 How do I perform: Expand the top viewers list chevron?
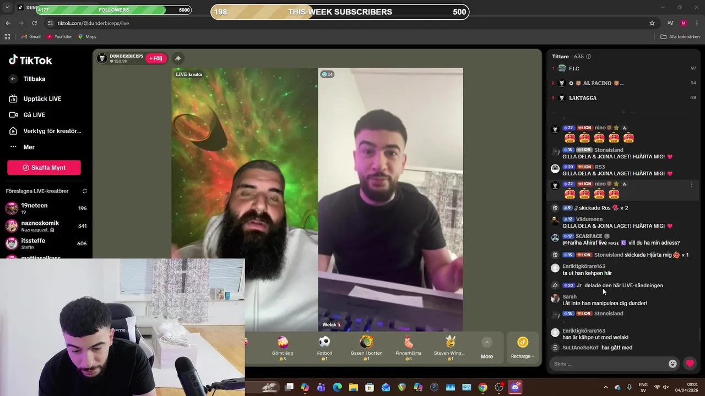[623, 112]
